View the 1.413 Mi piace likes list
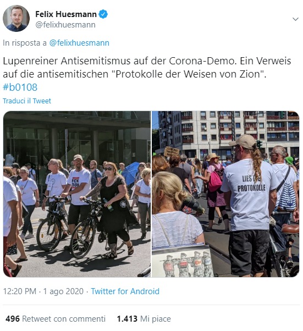 pos(144,319)
